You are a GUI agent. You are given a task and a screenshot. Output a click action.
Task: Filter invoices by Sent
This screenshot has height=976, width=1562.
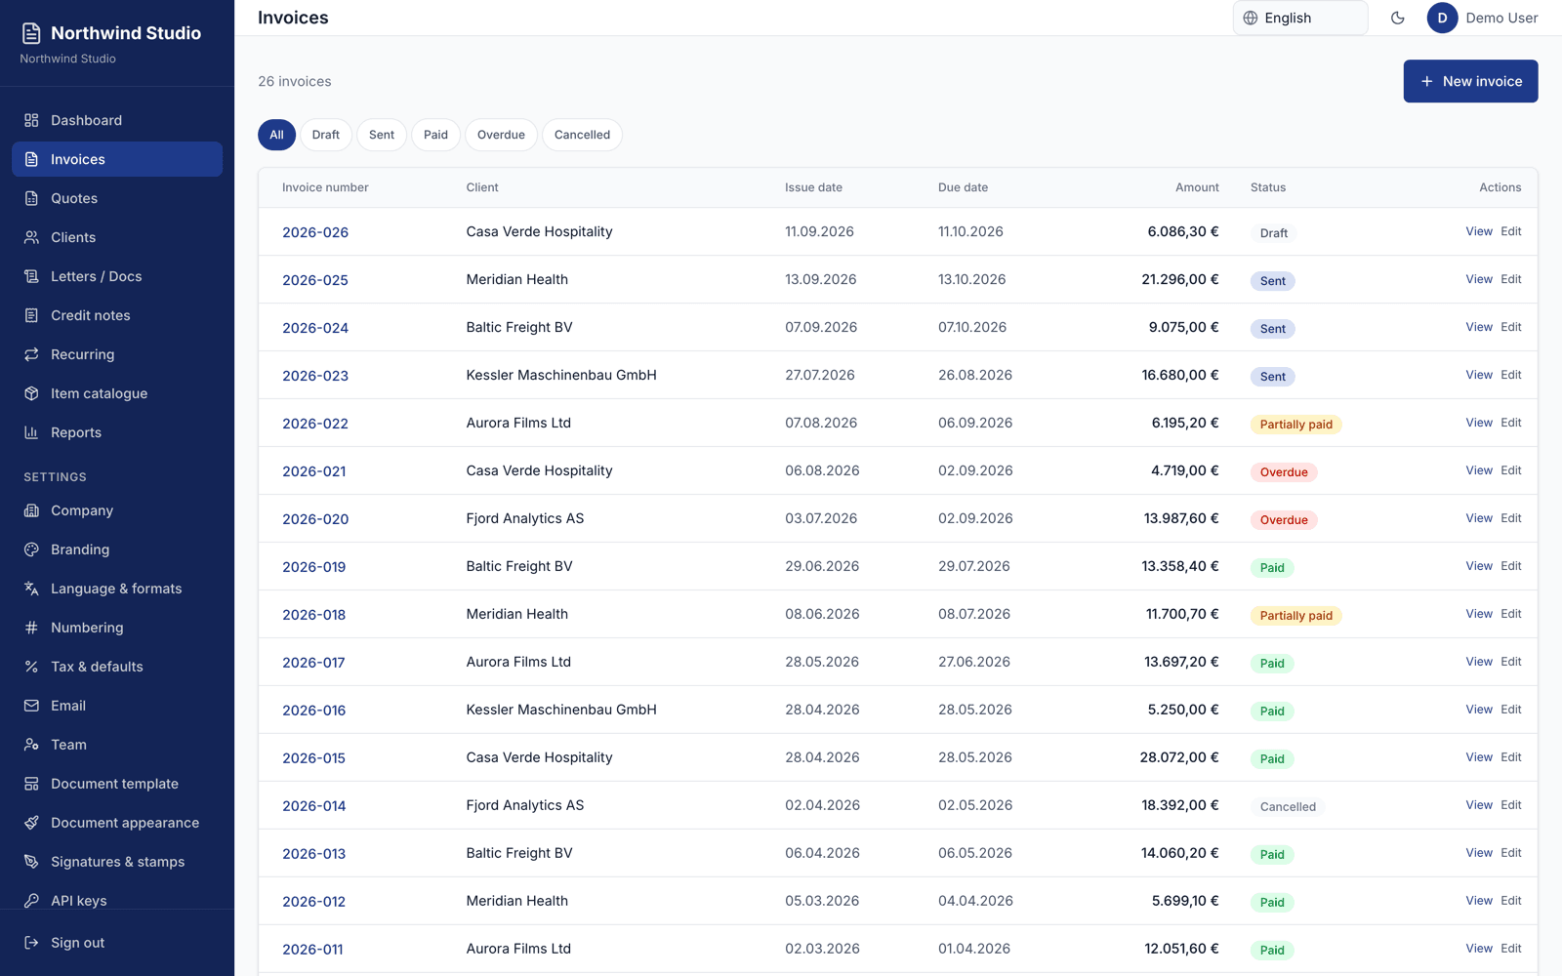pos(382,135)
